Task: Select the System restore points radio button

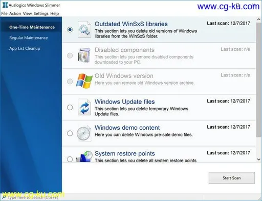Action: pos(70,159)
